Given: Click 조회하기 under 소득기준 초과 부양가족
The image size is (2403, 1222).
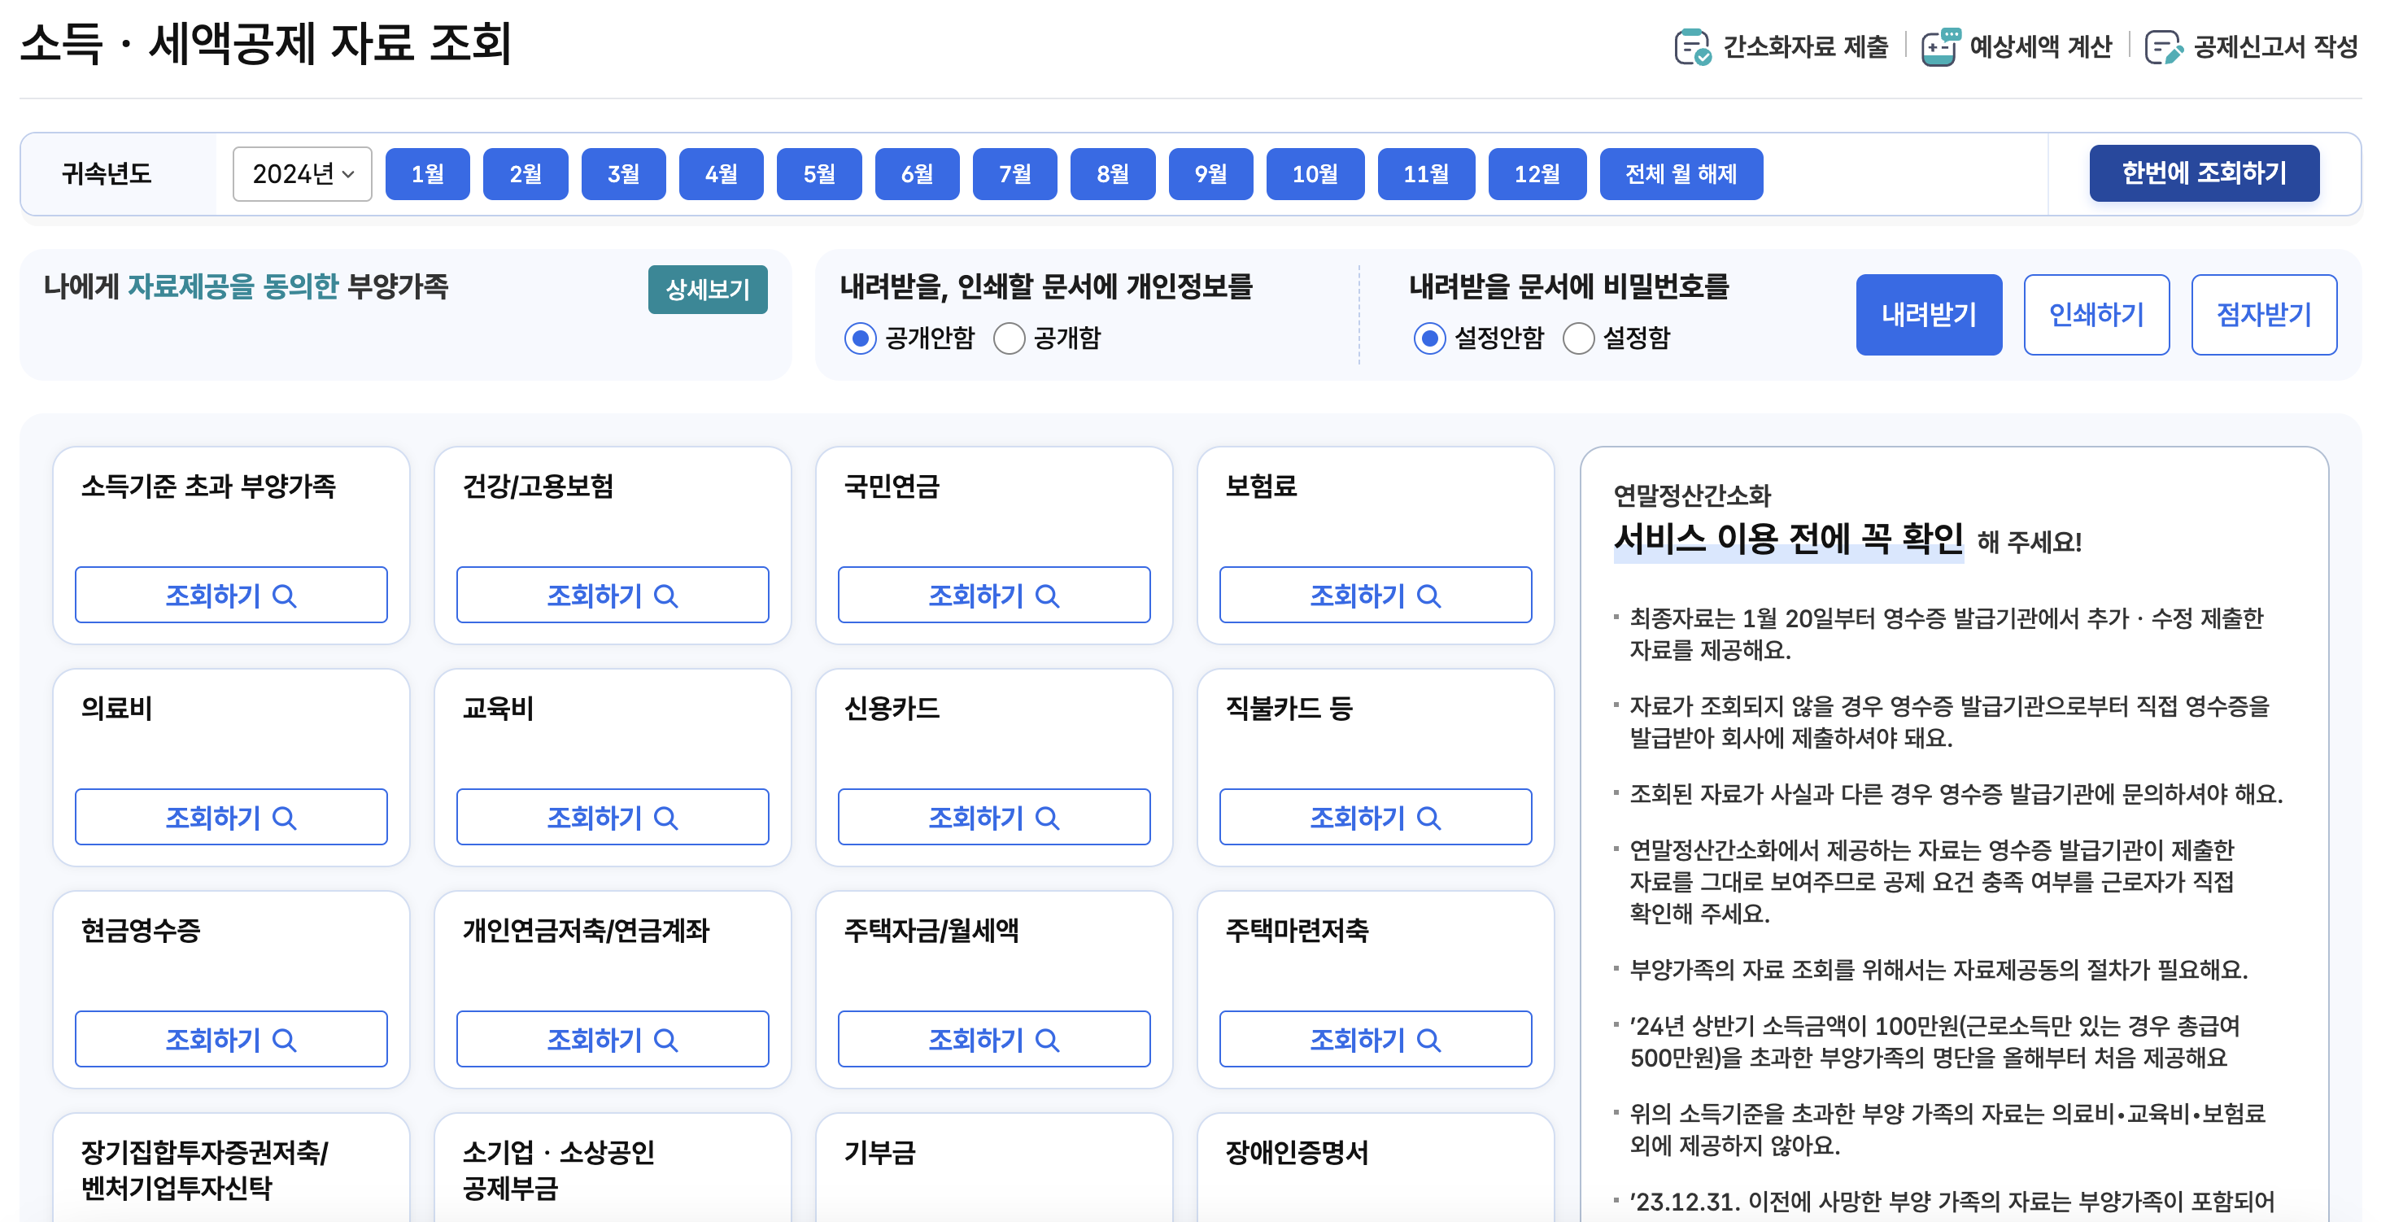Looking at the screenshot, I should (231, 596).
